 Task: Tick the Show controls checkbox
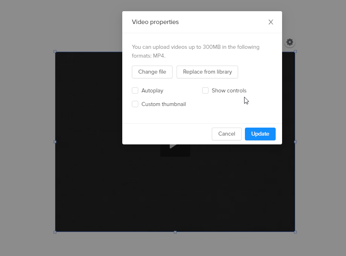click(x=205, y=90)
